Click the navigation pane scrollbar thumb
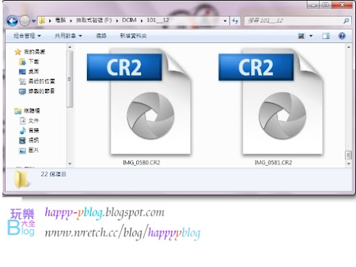The image size is (356, 267). (70, 79)
